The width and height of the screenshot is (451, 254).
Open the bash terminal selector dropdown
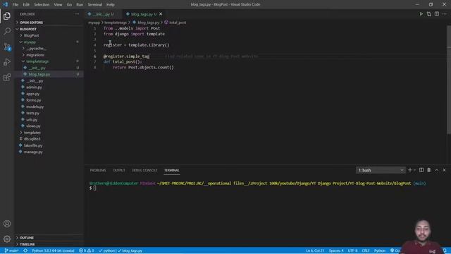click(381, 170)
